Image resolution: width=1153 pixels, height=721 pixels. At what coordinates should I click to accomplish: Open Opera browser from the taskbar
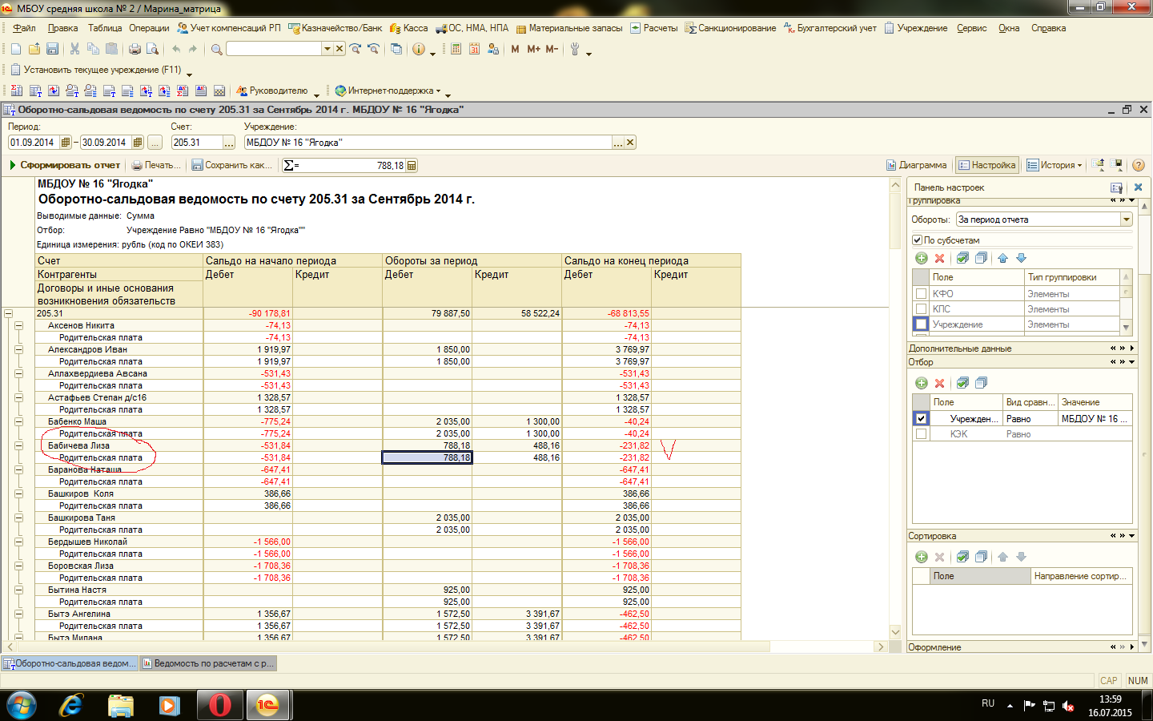pyautogui.click(x=219, y=705)
